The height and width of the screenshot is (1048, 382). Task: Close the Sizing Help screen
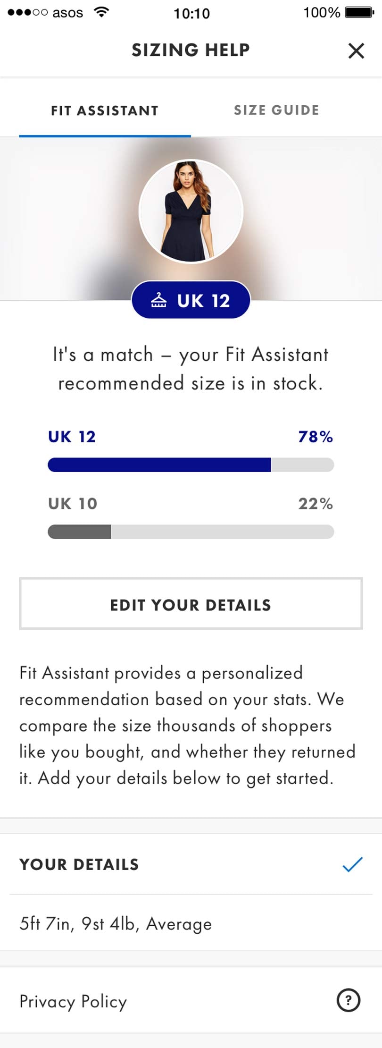(356, 51)
